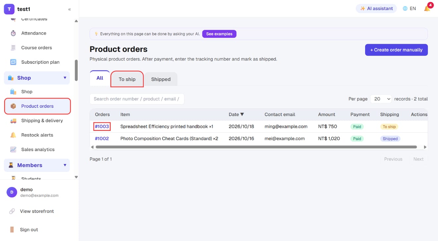Click the globe language icon
Screen dimensions: 438x241
[x=405, y=9]
